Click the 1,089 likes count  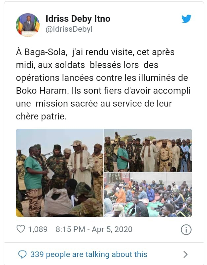click(38, 229)
